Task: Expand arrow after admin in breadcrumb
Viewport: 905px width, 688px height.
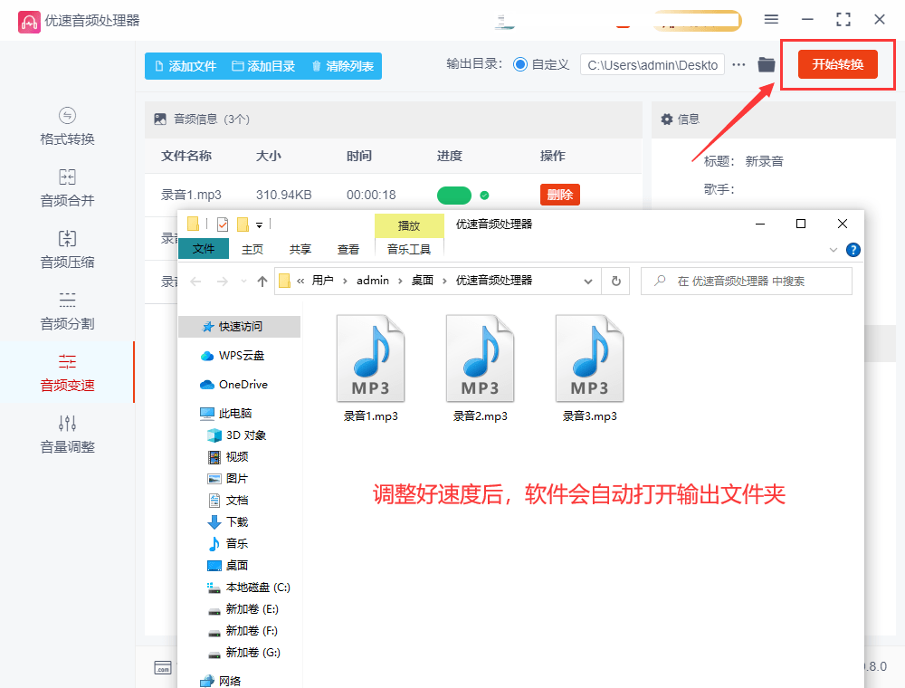Action: [400, 282]
